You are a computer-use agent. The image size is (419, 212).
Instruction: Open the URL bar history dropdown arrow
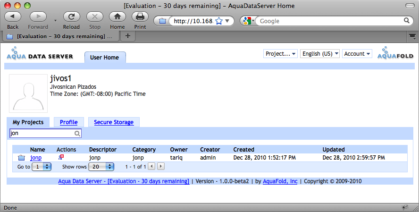pyautogui.click(x=227, y=21)
